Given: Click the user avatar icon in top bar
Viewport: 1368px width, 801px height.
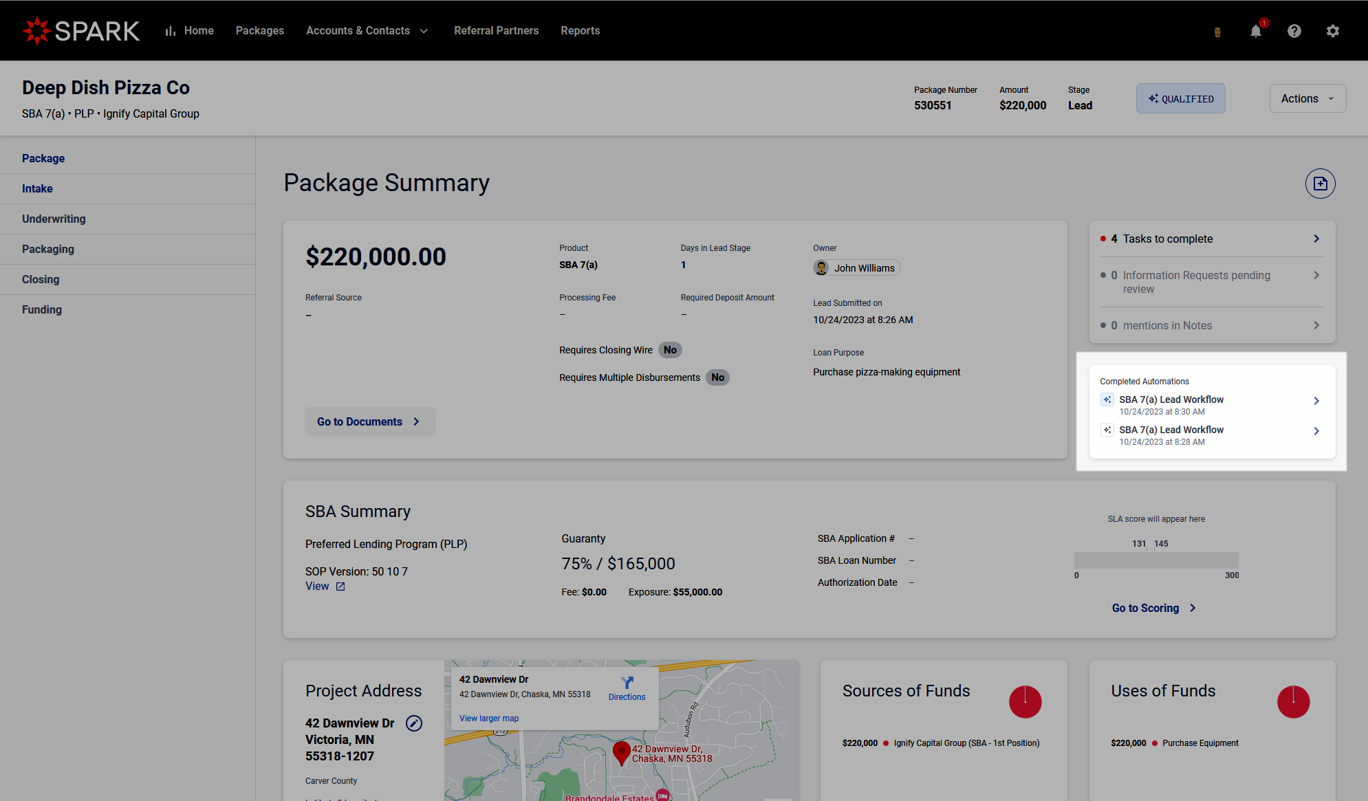Looking at the screenshot, I should tap(1217, 32).
